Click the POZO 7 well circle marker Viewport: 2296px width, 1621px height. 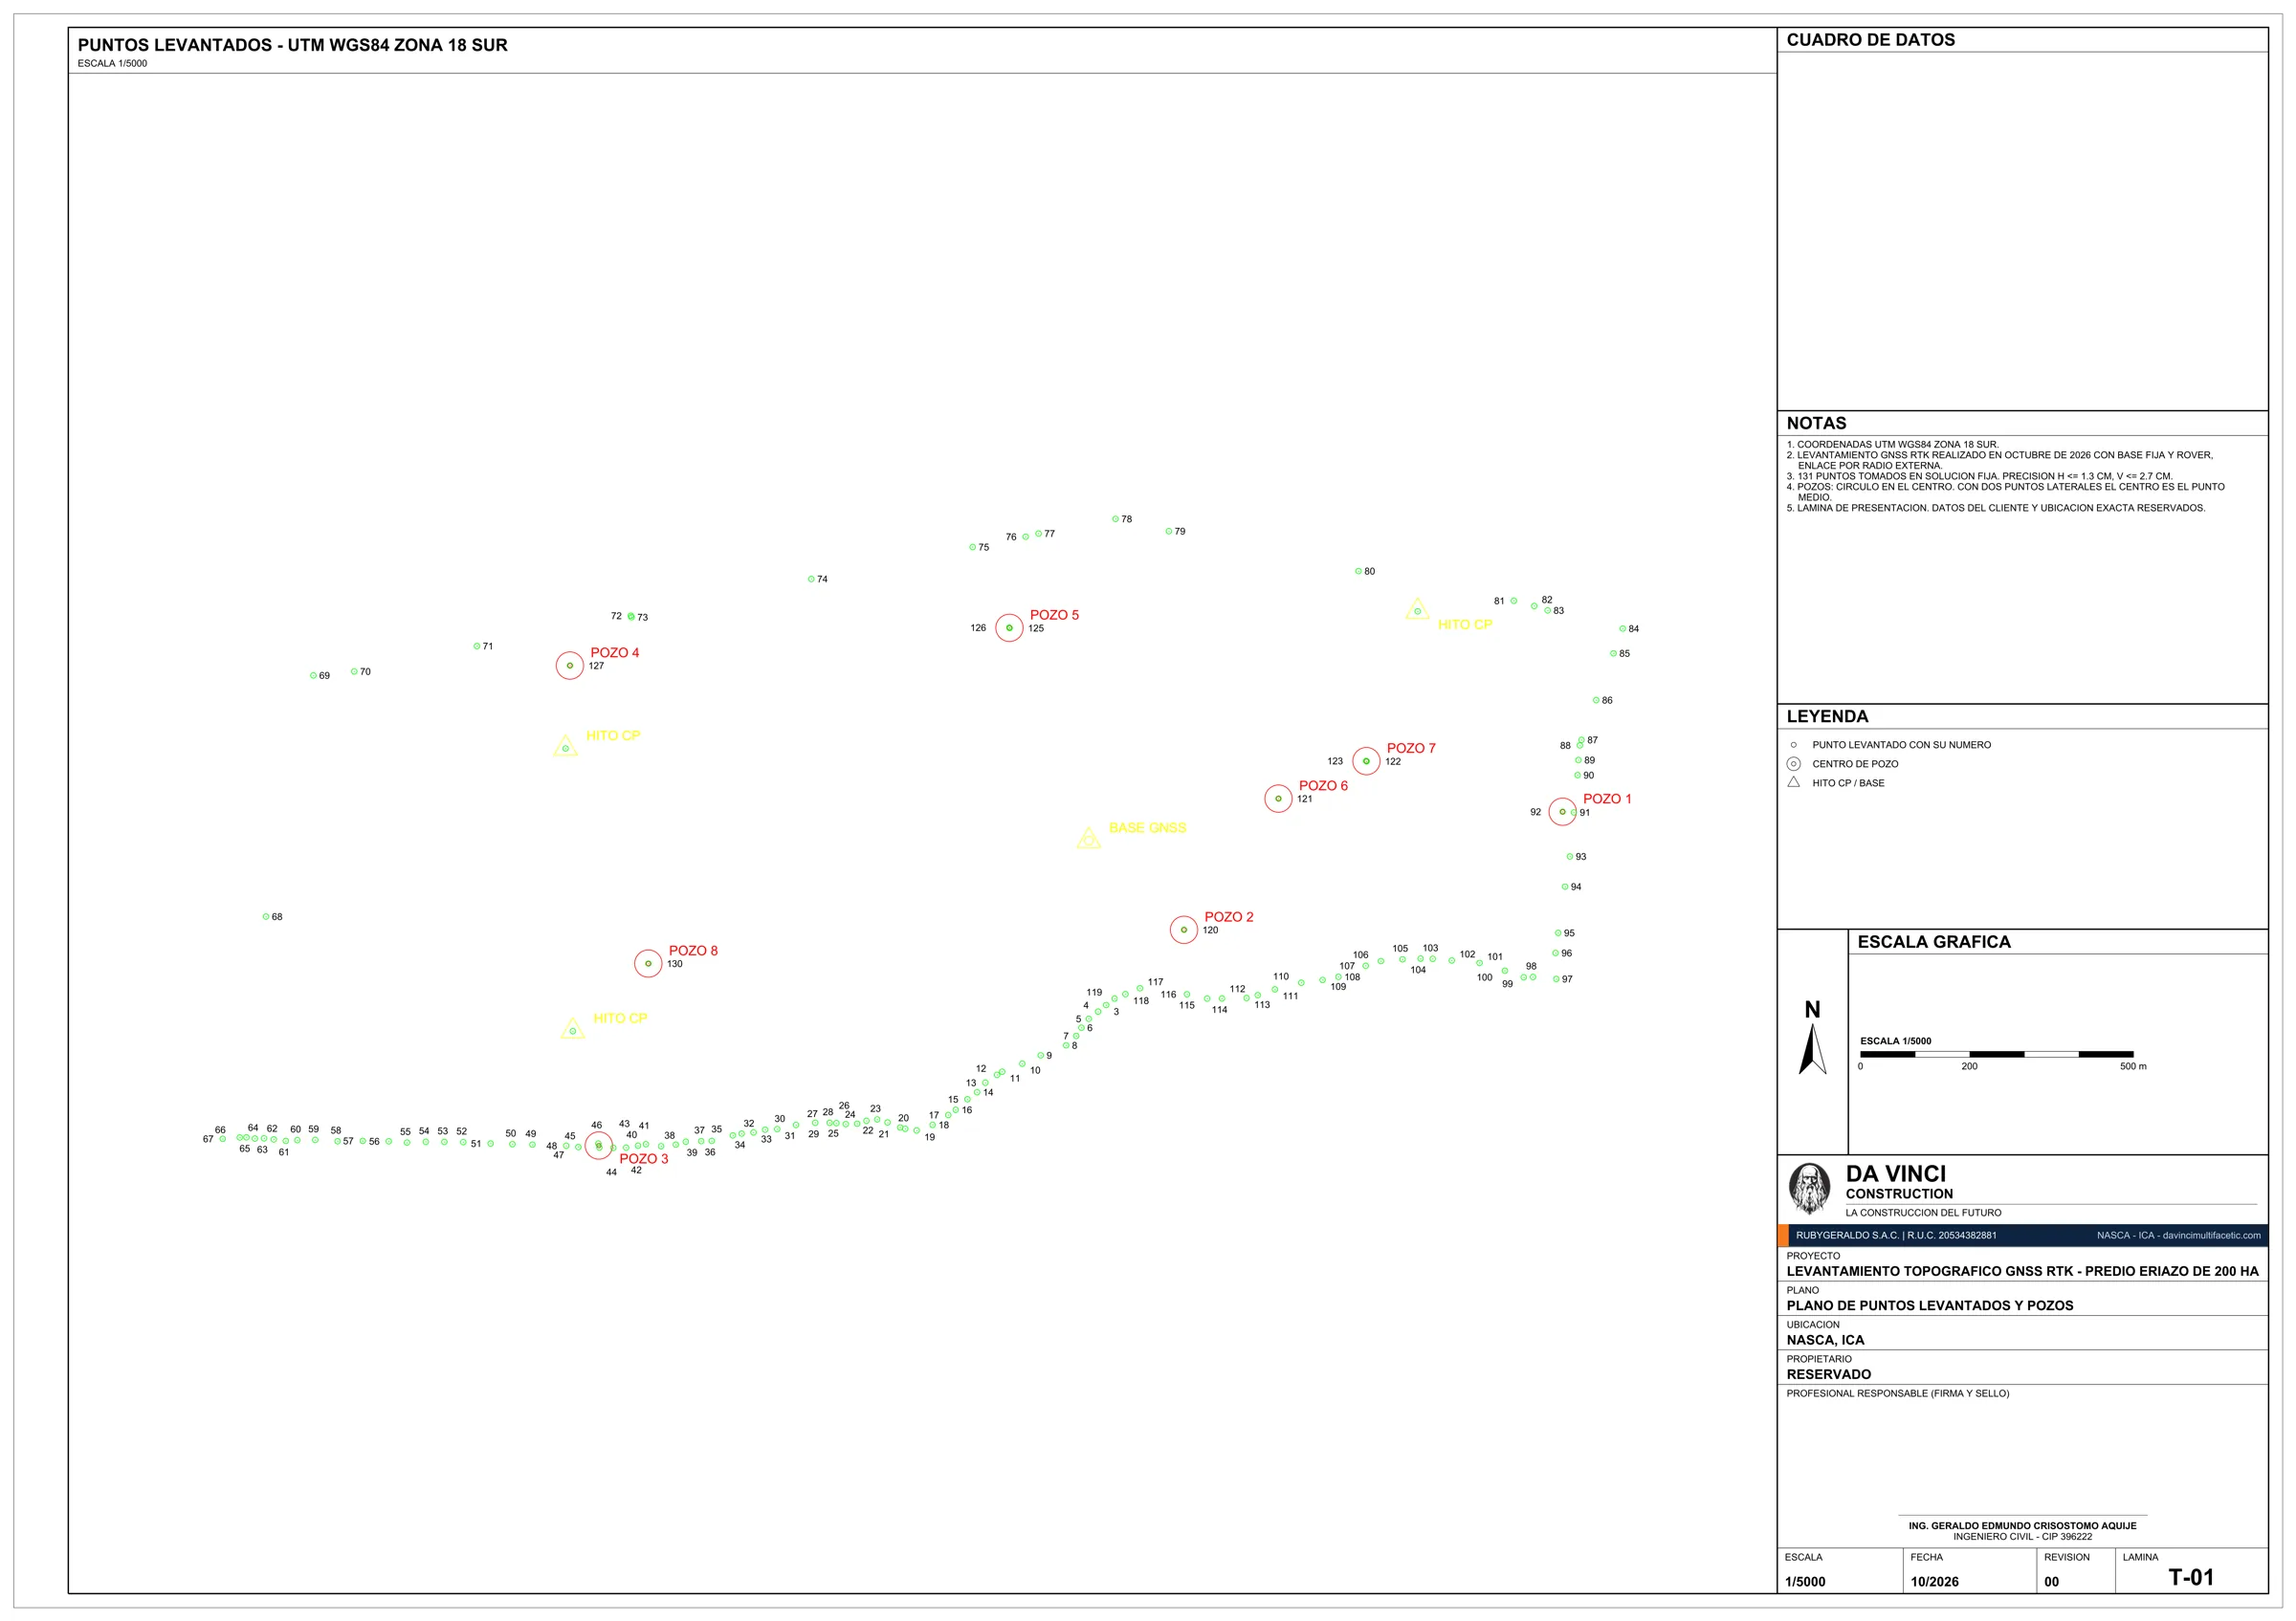click(1366, 760)
